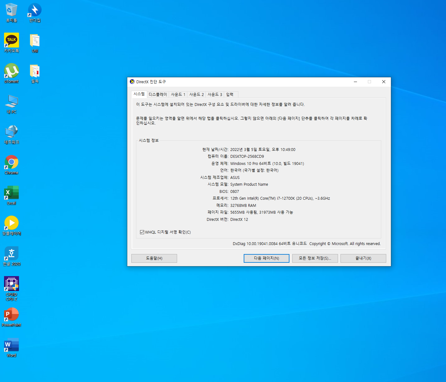This screenshot has height=382, width=446.
Task: Launch the KakaoTalk (카카오톡) desktop icon
Action: (12, 43)
